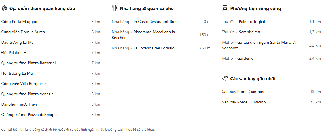322x139 pixels.
Task: Click Đấu trường La Mã entry
Action: [18, 43]
